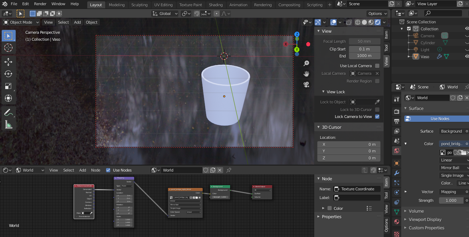469x237 pixels.
Task: Enable the Use Local Camera checkbox
Action: click(x=377, y=66)
